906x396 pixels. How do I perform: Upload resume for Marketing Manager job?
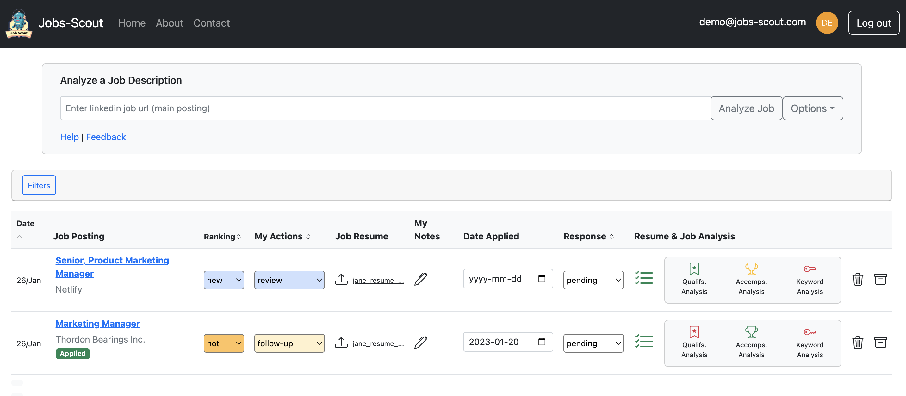(341, 343)
